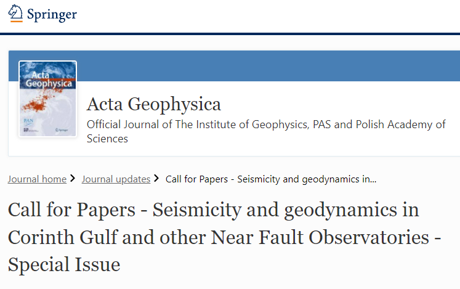
Task: Click the Acta Geophysica journal title
Action: click(154, 104)
